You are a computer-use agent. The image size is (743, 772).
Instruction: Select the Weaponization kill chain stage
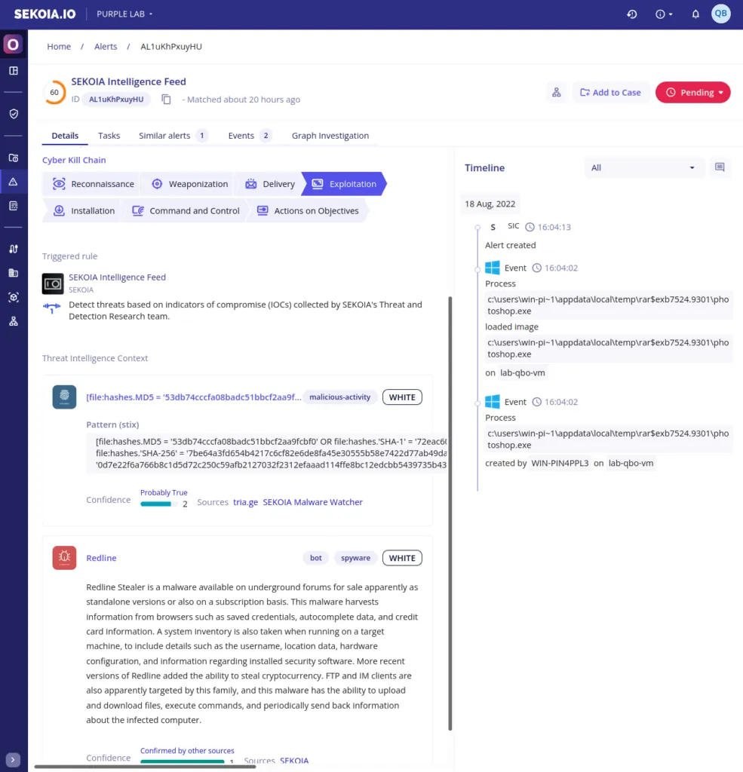tap(189, 184)
